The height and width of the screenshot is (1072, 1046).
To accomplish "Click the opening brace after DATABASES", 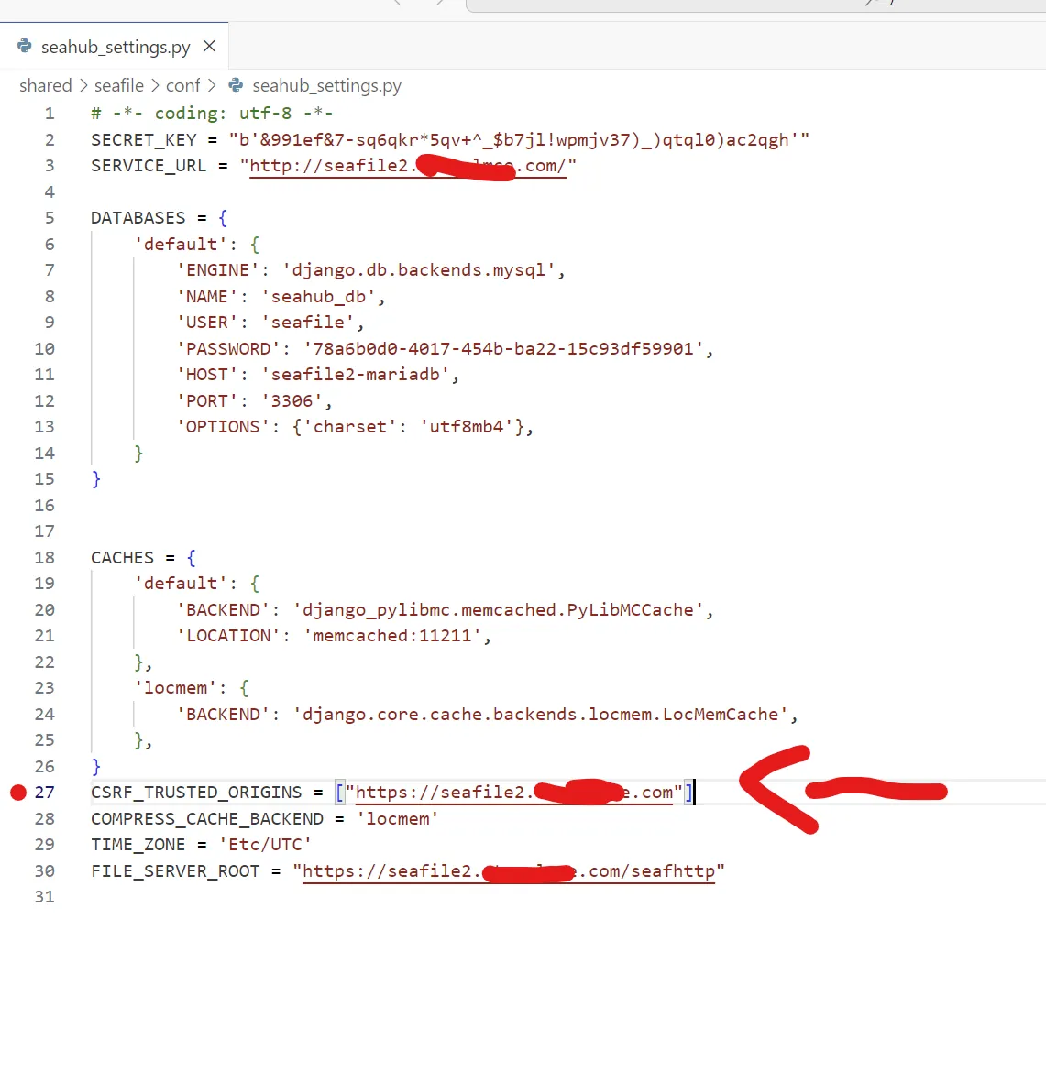I will 223,218.
